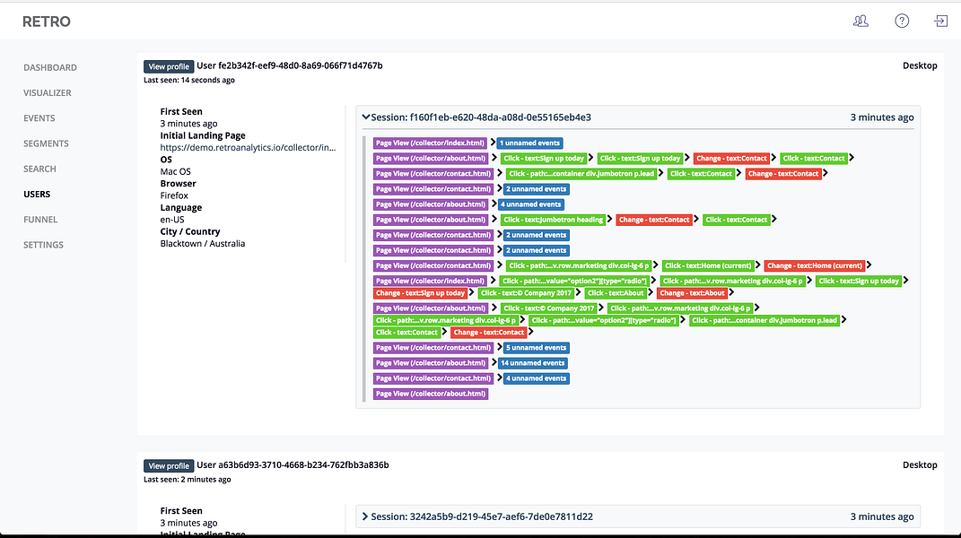The width and height of the screenshot is (961, 538).
Task: Click user ID a63b6d93-3710-4668-b234-762fbb3a836b
Action: tap(293, 465)
